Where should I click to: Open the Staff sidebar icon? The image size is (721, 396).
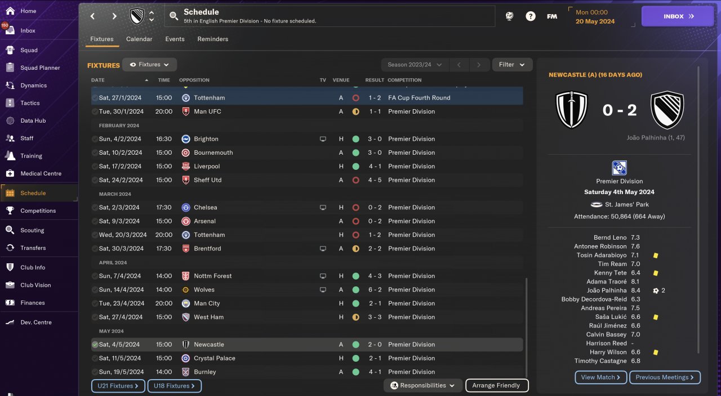[10, 138]
